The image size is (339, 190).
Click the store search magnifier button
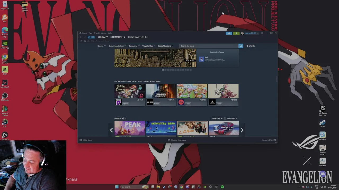pyautogui.click(x=240, y=46)
